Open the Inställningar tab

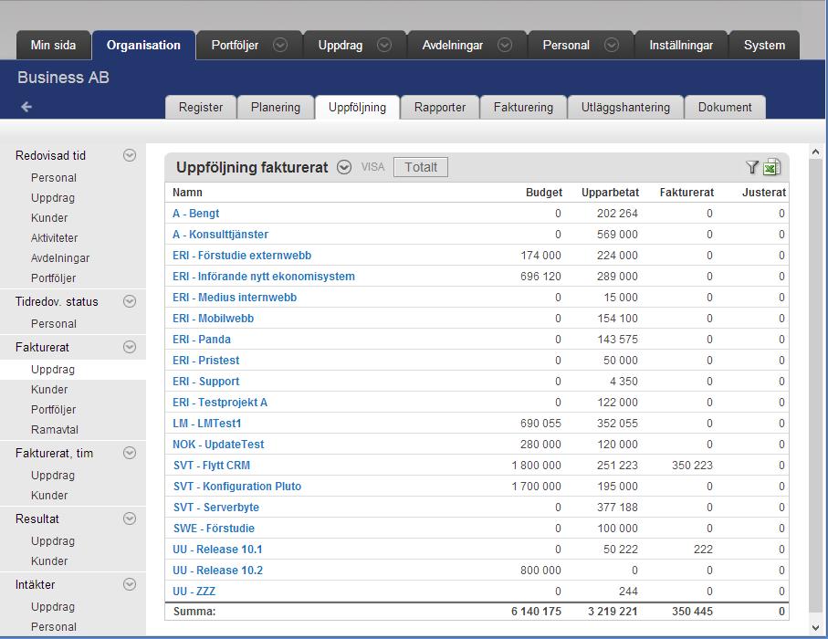pyautogui.click(x=681, y=46)
